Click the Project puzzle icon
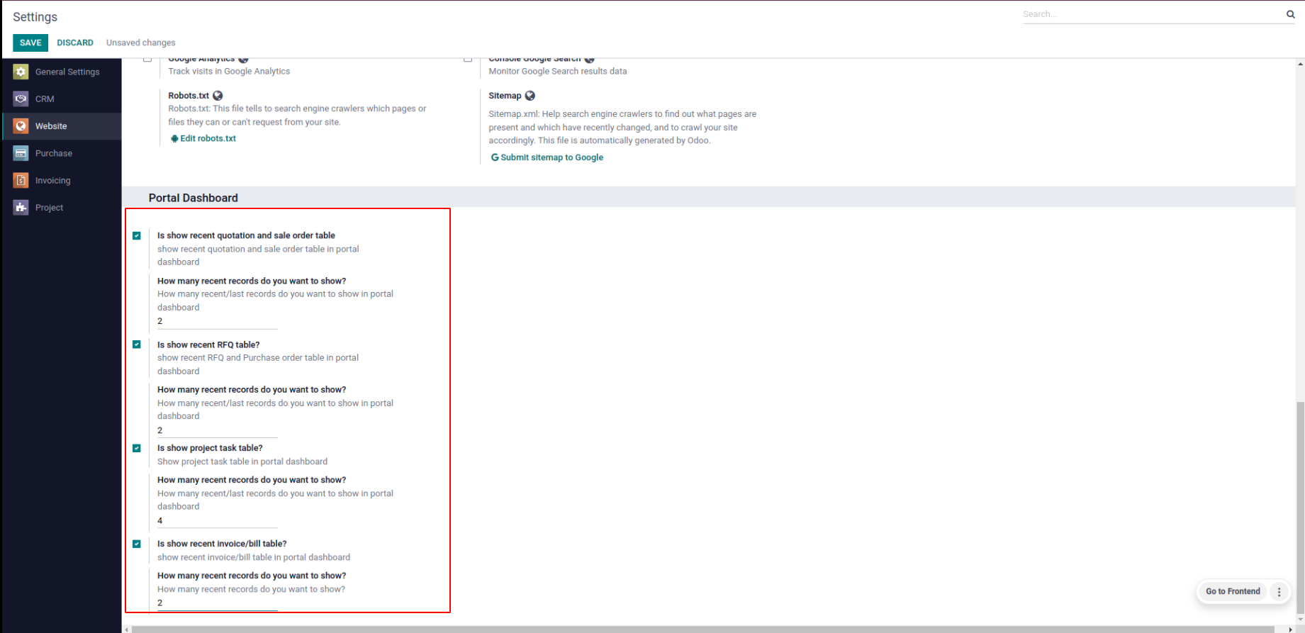 coord(21,208)
